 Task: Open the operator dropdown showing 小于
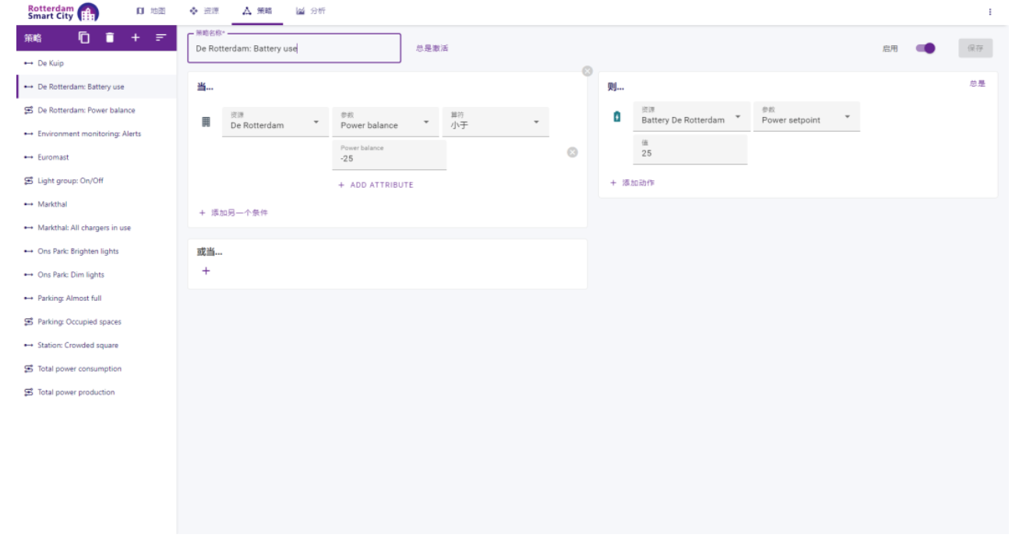pyautogui.click(x=495, y=122)
